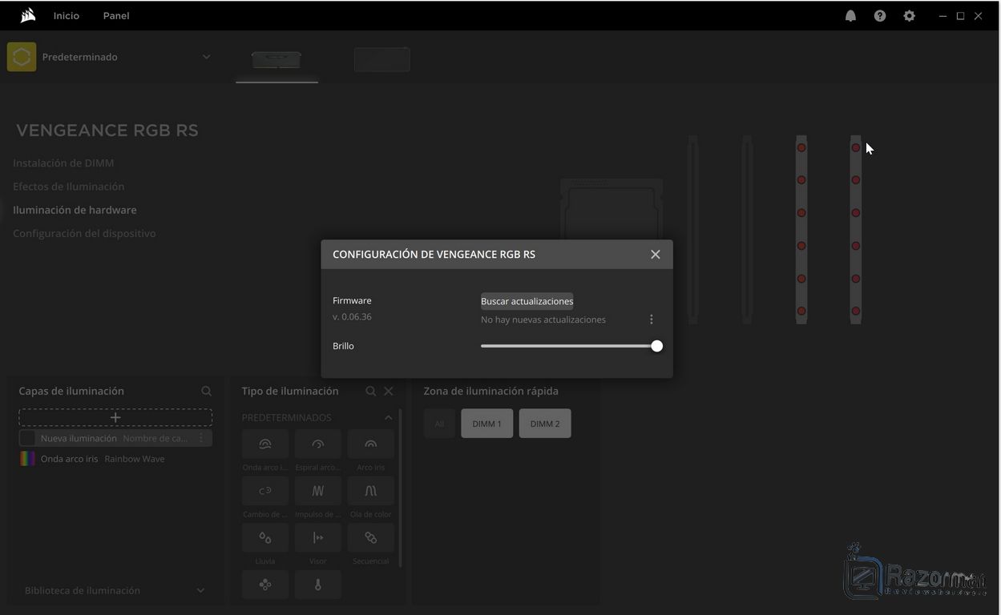The height and width of the screenshot is (615, 1001).
Task: Open the notifications bell
Action: 850,15
